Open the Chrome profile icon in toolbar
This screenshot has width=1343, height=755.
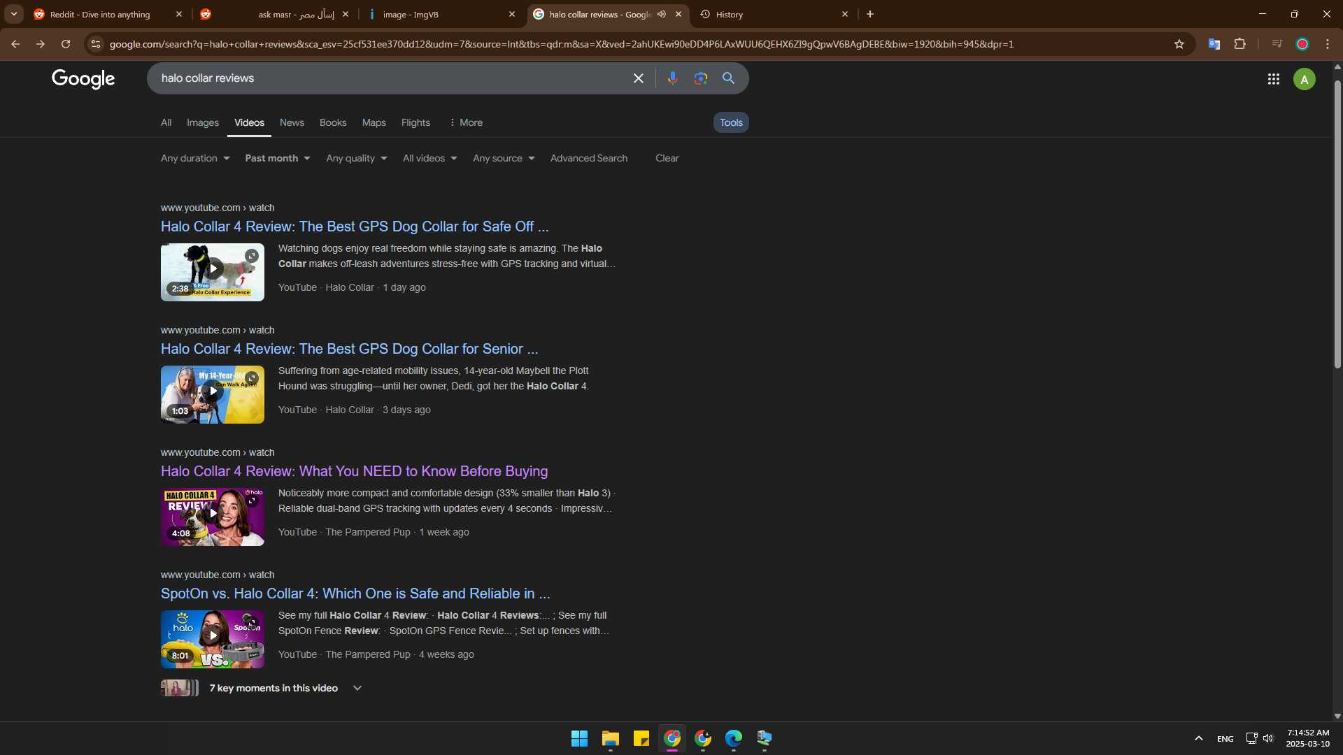pyautogui.click(x=1302, y=44)
